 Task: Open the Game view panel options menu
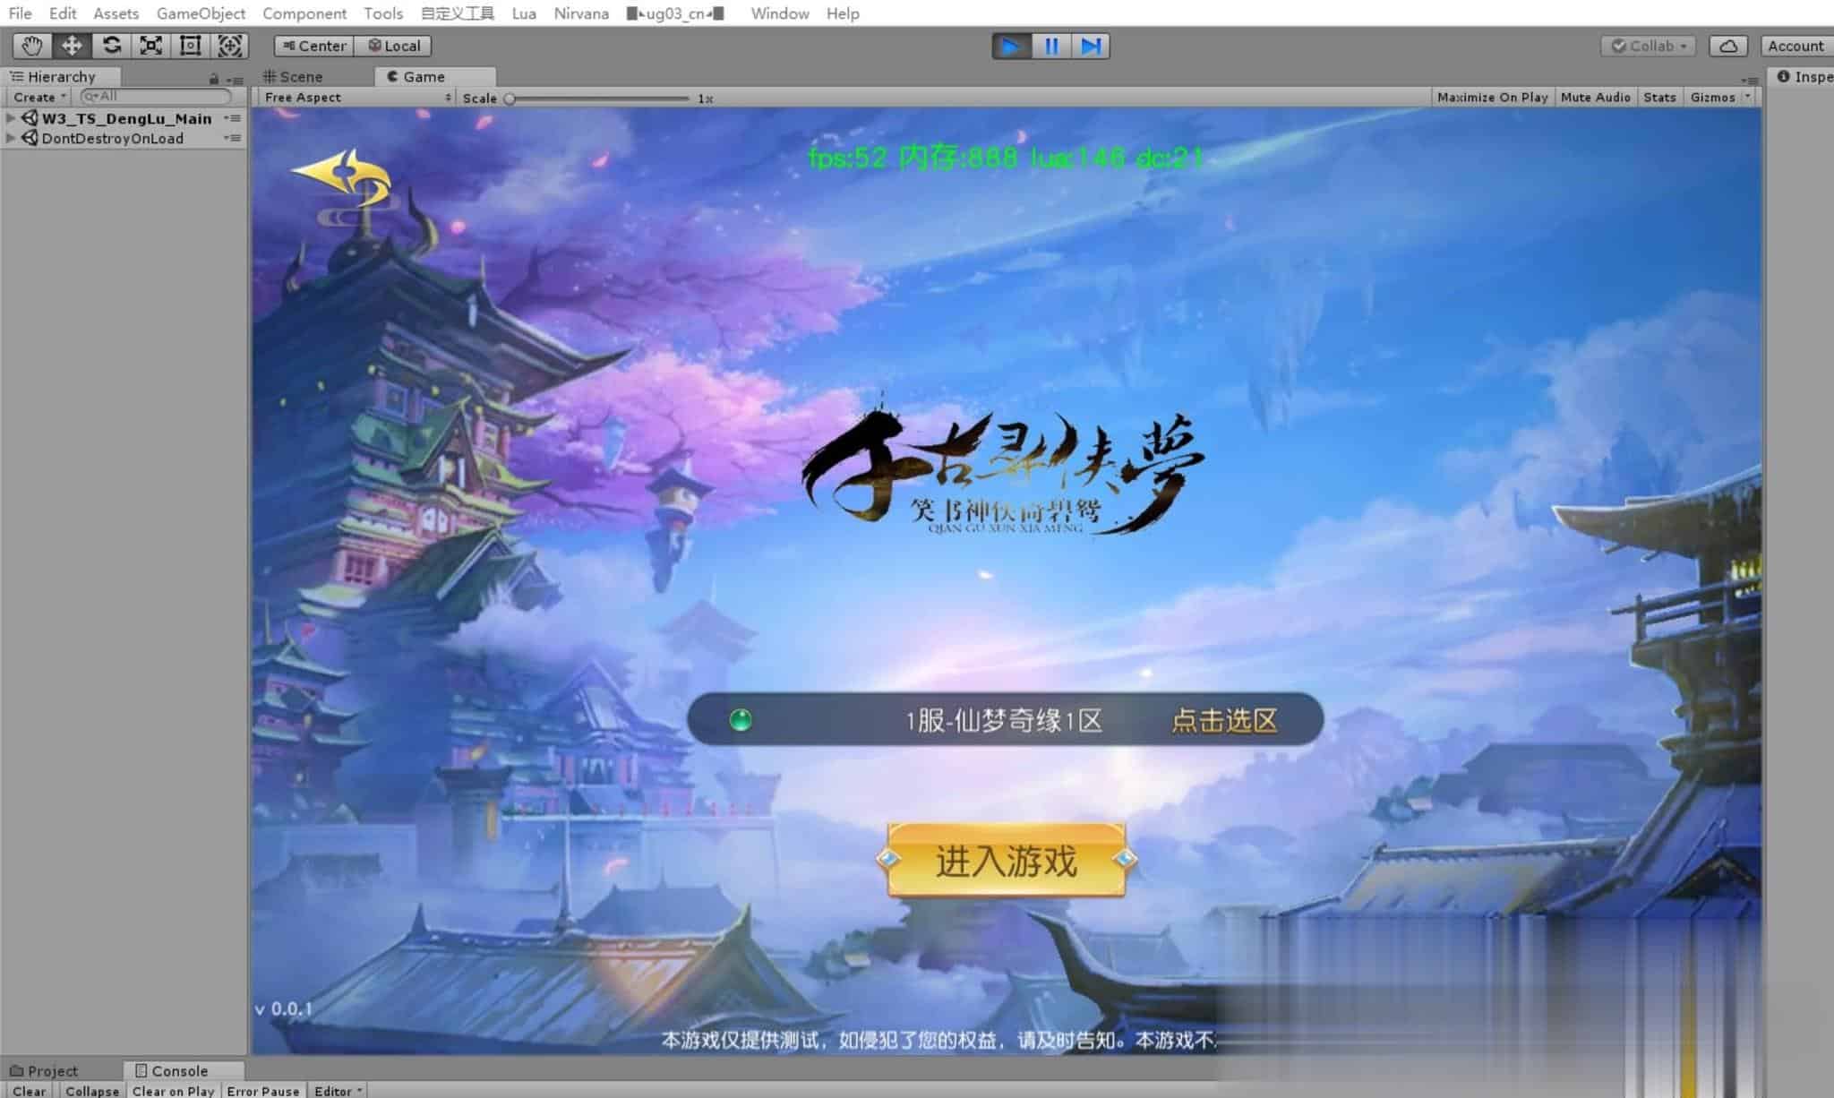(1749, 80)
